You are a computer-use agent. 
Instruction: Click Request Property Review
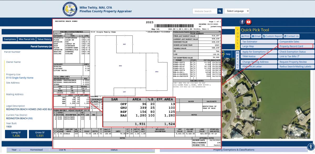click(296, 62)
